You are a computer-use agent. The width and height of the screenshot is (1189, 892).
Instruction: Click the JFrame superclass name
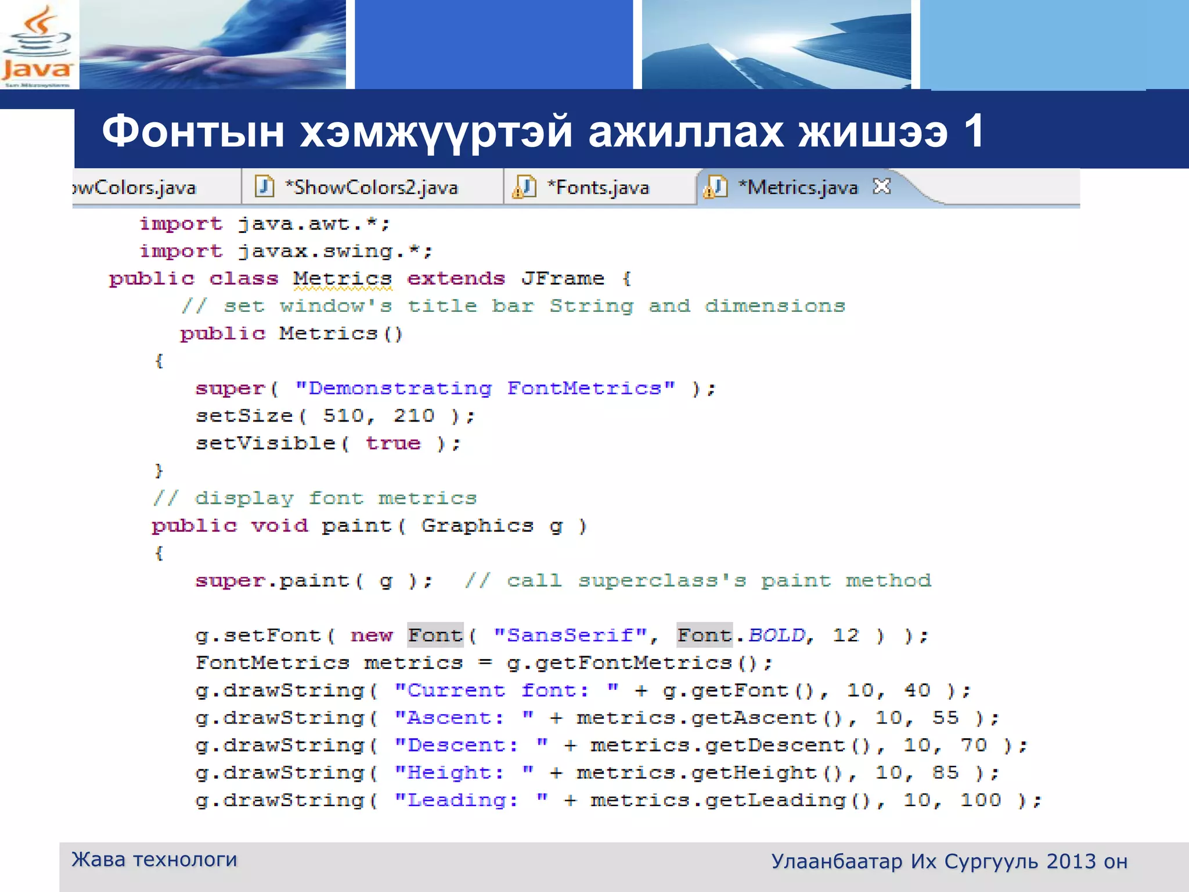563,279
